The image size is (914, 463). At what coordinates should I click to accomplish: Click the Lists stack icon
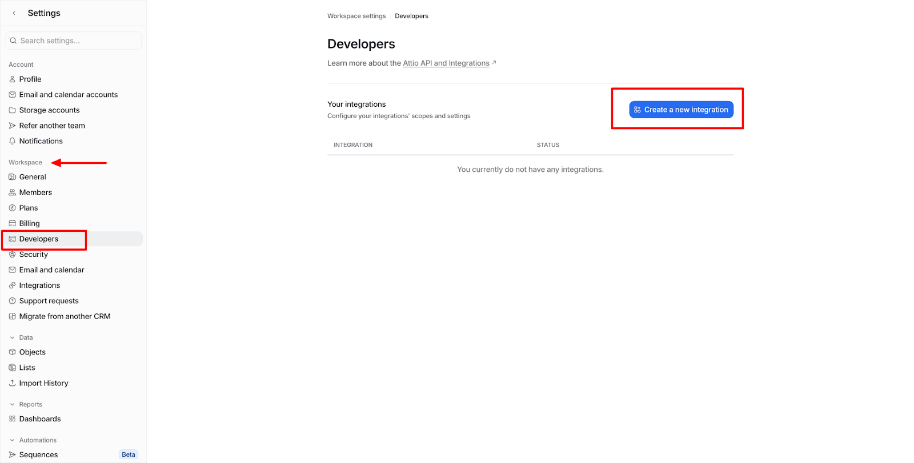pyautogui.click(x=12, y=368)
